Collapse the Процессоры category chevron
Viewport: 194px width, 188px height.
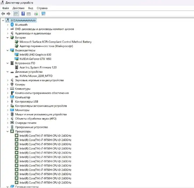pyautogui.click(x=8, y=131)
